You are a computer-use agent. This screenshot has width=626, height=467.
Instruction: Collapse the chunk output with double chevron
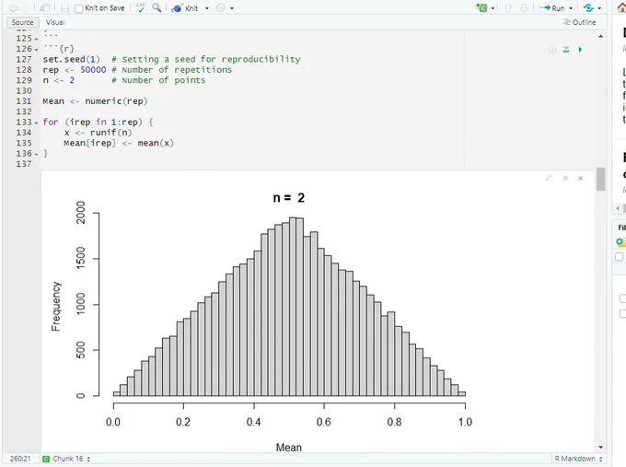(x=565, y=178)
